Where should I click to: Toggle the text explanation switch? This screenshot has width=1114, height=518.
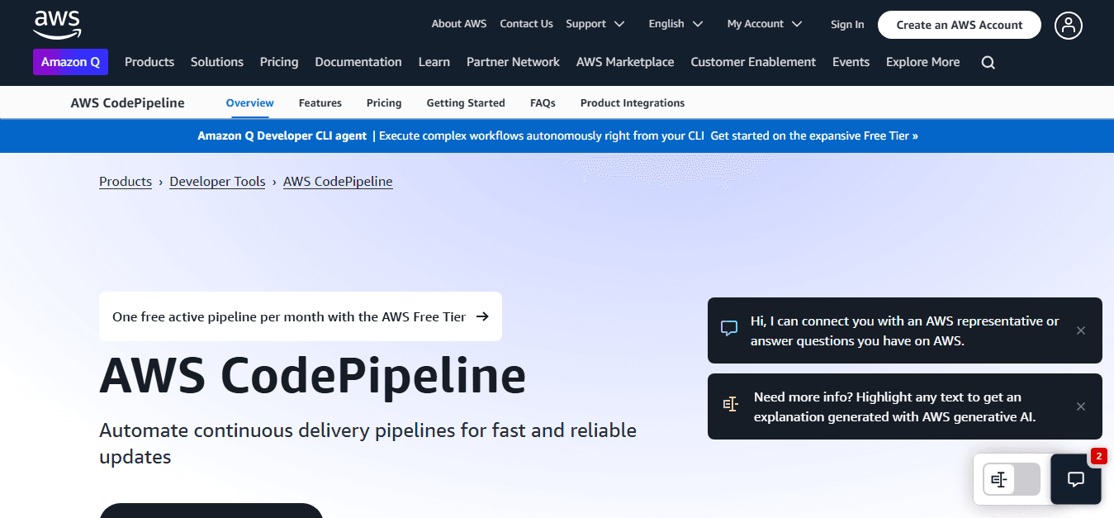pos(1012,479)
